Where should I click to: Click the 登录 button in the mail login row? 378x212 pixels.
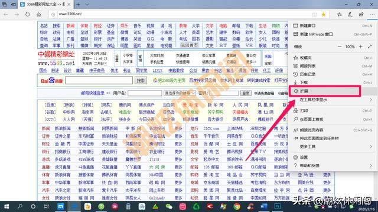(x=246, y=93)
